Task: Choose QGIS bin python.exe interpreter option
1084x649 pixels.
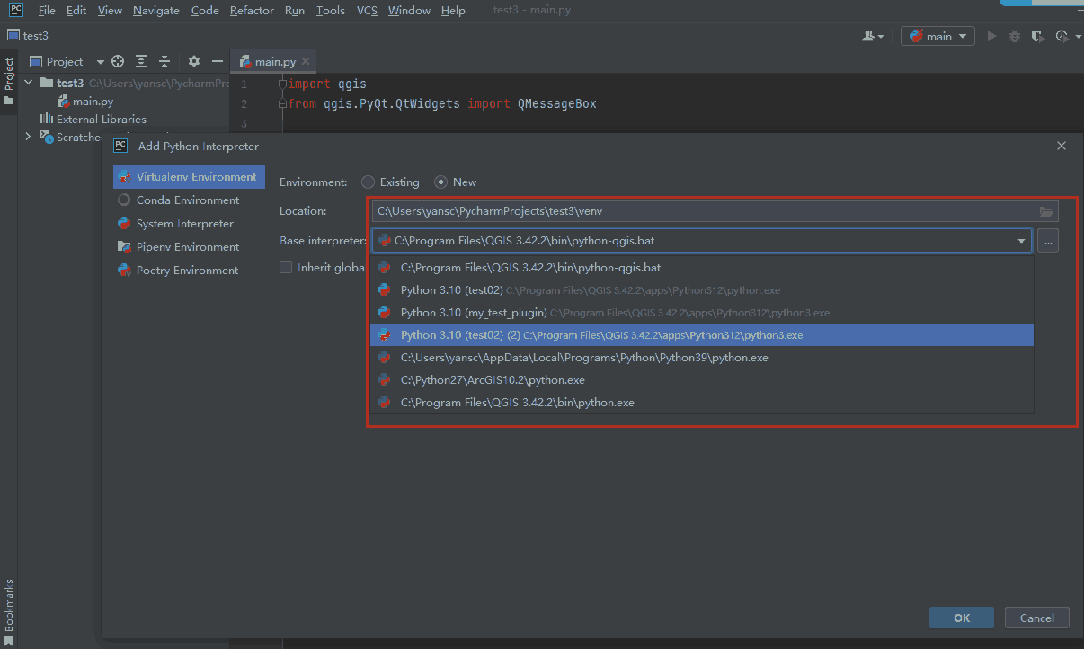Action: click(702, 403)
